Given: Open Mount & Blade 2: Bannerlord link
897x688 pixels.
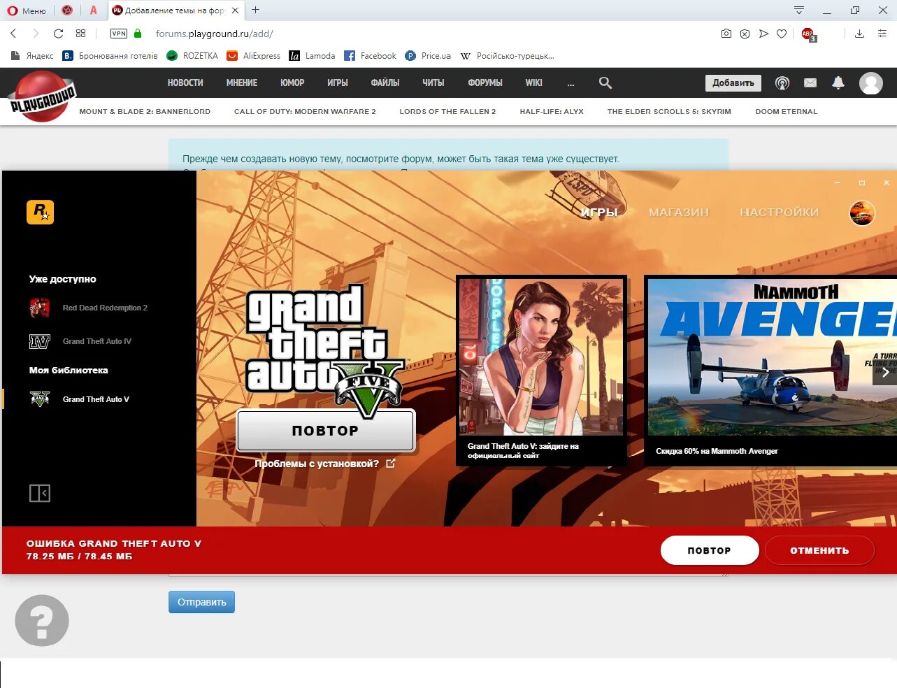Looking at the screenshot, I should [145, 111].
